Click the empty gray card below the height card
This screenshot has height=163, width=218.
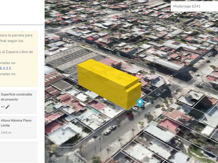(19, 152)
